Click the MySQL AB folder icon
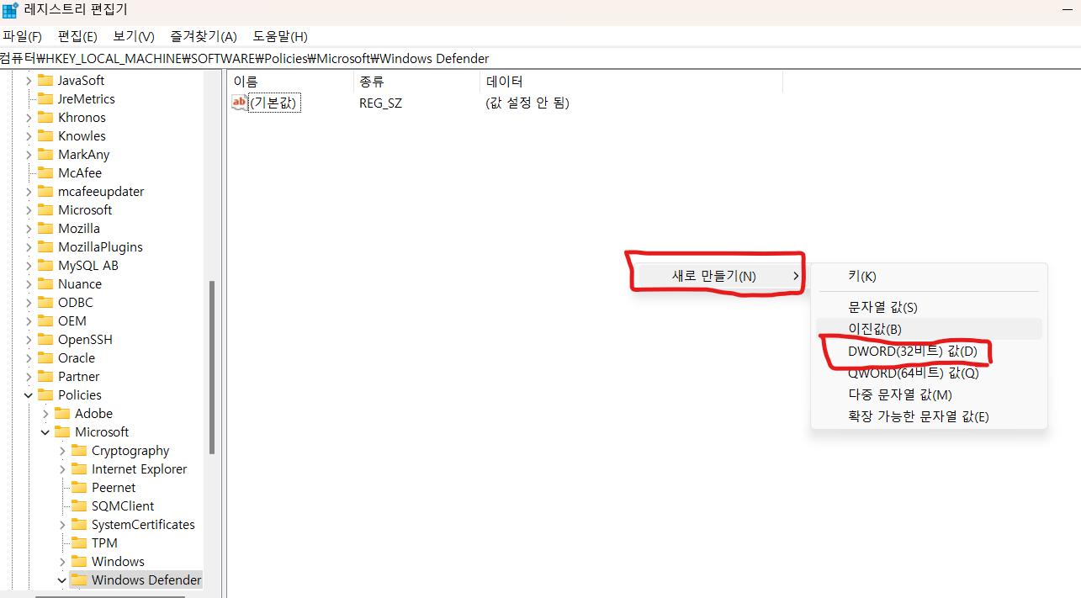This screenshot has height=598, width=1081. pos(45,266)
